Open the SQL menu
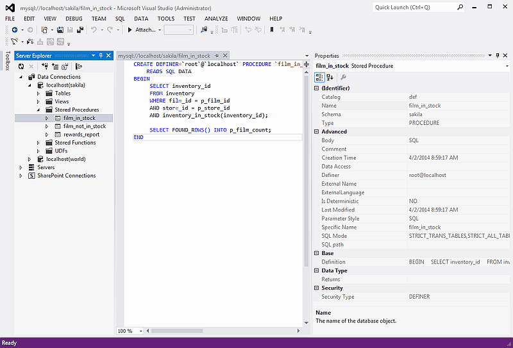 click(120, 19)
